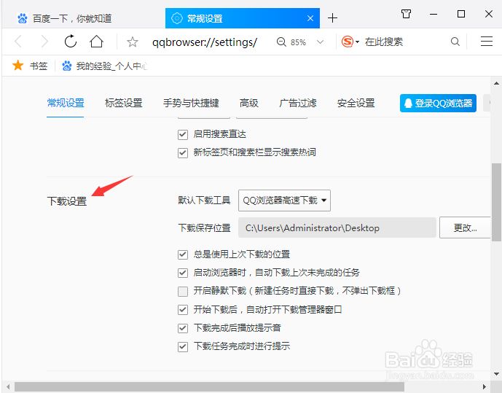Click the horizontal scrollbar thumb

pyautogui.click(x=209, y=387)
